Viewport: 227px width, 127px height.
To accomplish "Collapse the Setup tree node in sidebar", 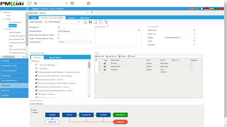I will point(4,19).
